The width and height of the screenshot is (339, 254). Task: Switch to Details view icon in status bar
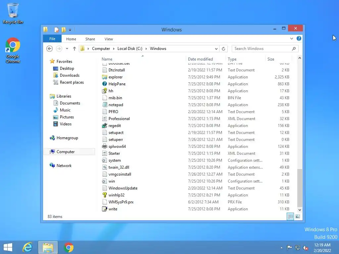click(290, 216)
